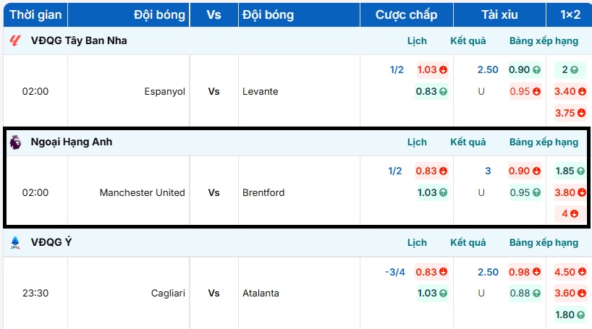Click the Cược chấp column header

click(x=407, y=14)
